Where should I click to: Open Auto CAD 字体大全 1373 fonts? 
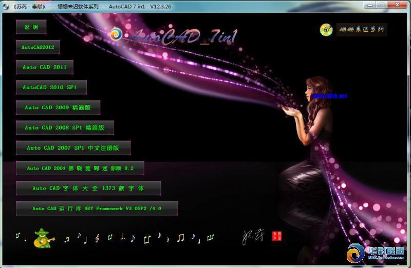[x=88, y=188]
